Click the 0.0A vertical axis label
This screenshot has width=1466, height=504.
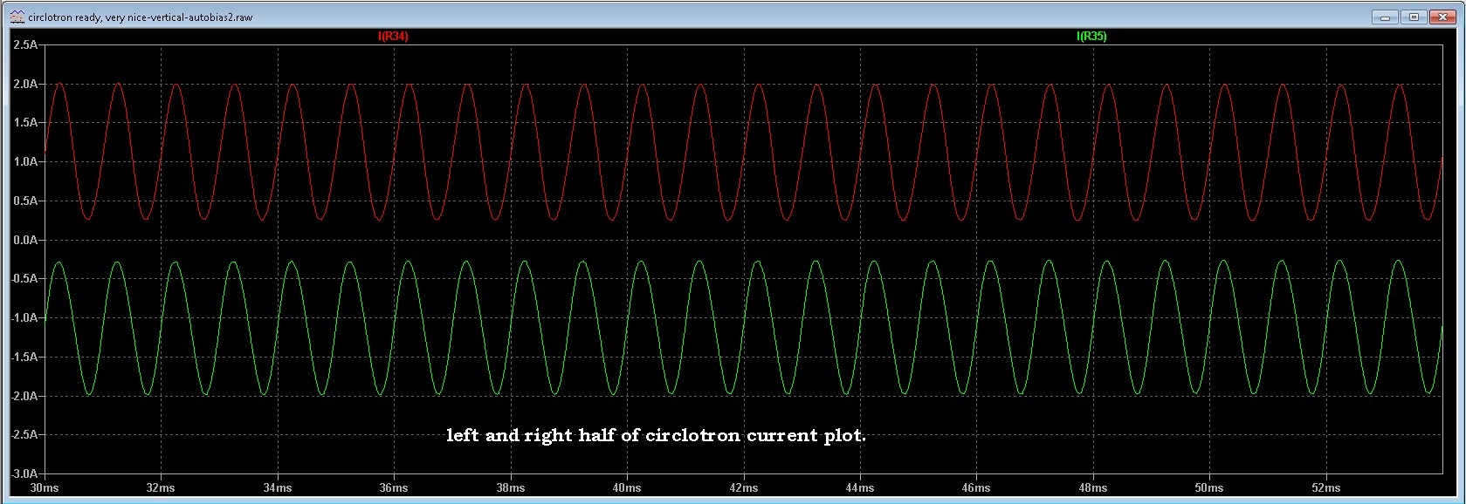tap(25, 240)
